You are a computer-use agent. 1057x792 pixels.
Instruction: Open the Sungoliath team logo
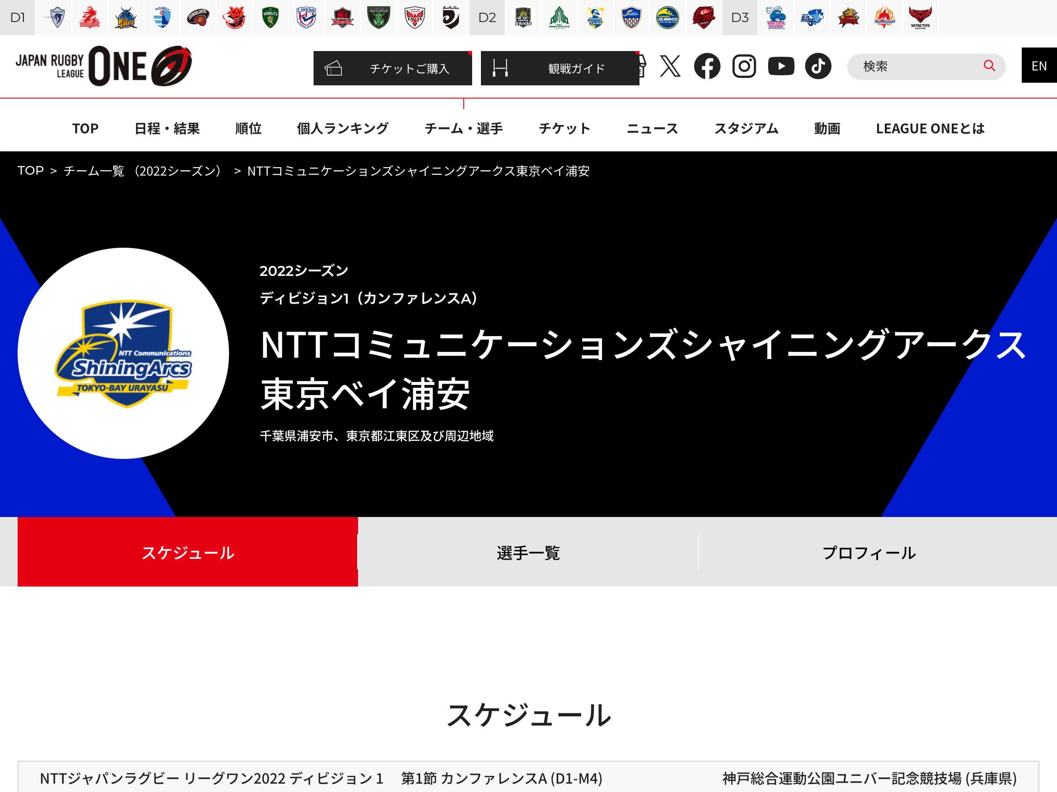point(198,18)
